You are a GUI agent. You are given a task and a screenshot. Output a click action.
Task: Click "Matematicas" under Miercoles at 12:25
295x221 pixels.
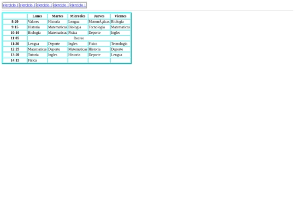(x=78, y=49)
